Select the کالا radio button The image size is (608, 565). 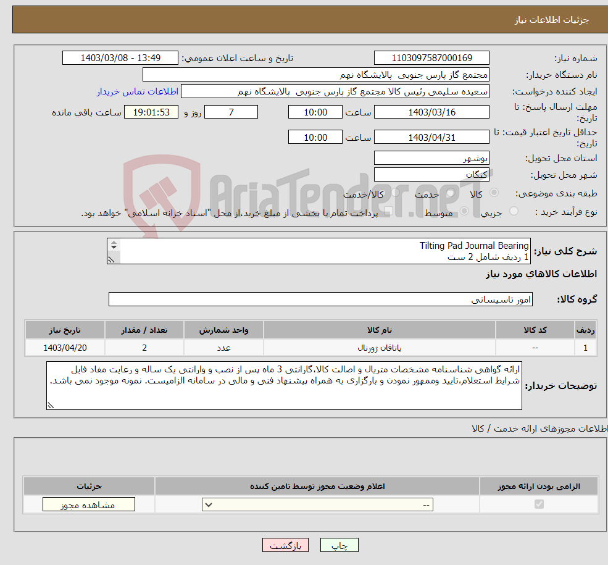494,193
